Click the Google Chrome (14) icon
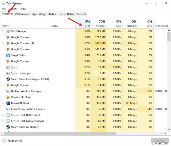Image resolution: width=171 pixels, height=146 pixels. (8, 43)
